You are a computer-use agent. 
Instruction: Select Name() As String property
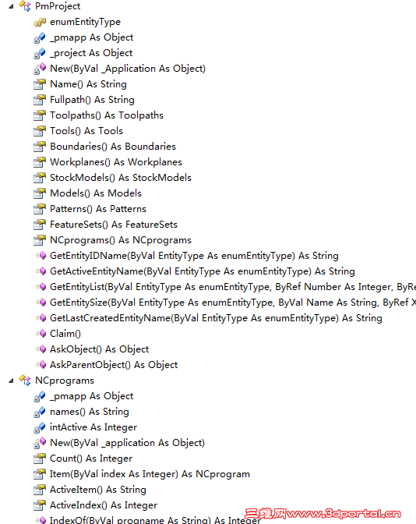(88, 84)
